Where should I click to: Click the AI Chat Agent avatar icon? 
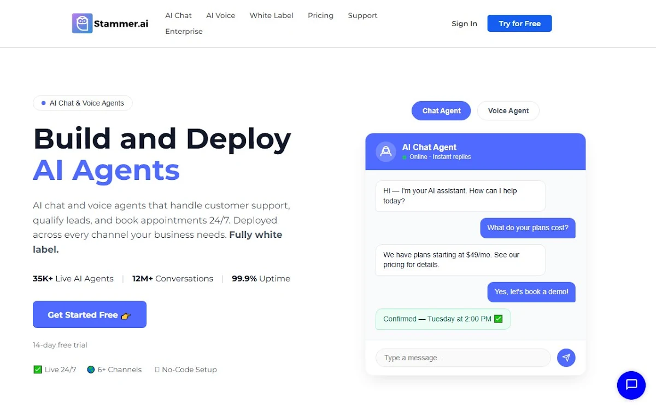tap(386, 151)
